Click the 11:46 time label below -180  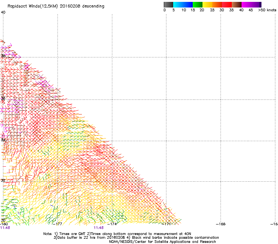[x=5, y=228]
